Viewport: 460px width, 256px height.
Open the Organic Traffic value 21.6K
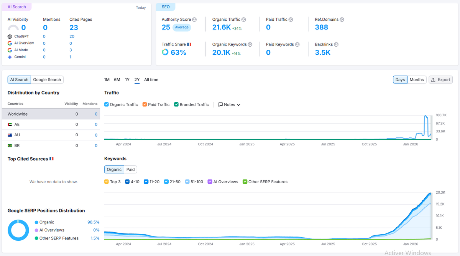(x=221, y=27)
